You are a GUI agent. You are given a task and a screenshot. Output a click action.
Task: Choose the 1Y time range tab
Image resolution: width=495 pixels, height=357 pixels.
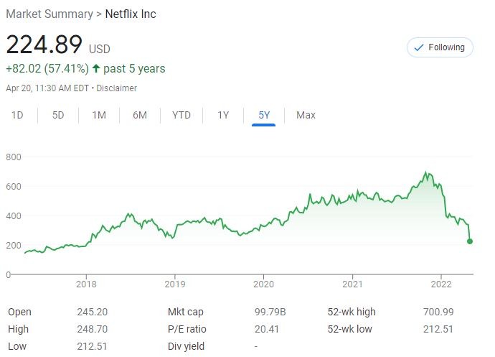(x=223, y=115)
